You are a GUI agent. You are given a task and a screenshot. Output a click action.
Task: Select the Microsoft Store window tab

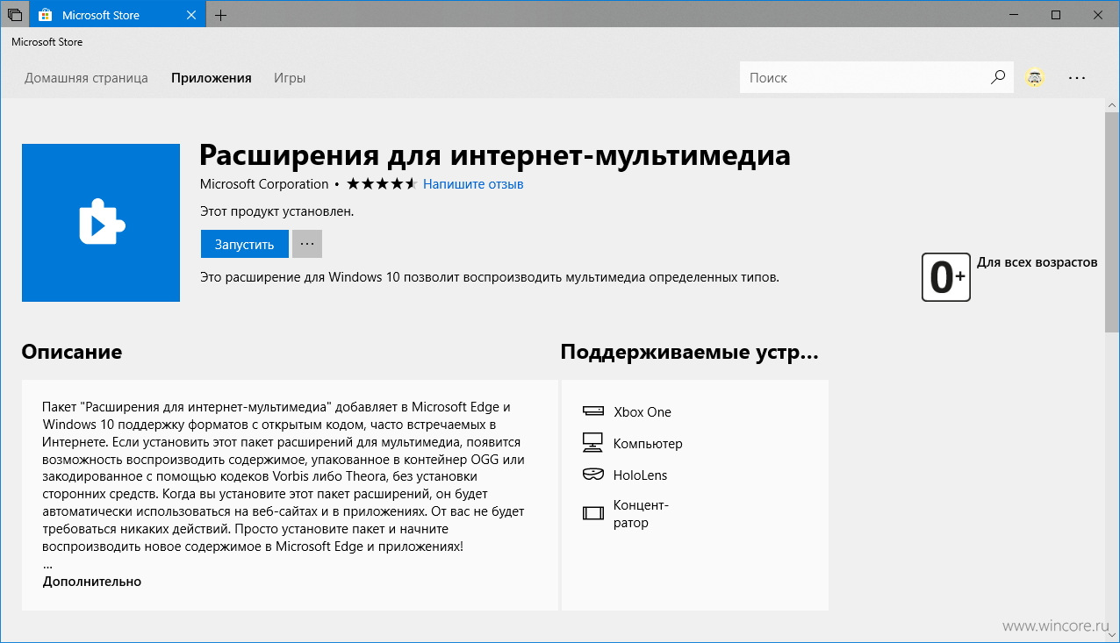click(118, 15)
